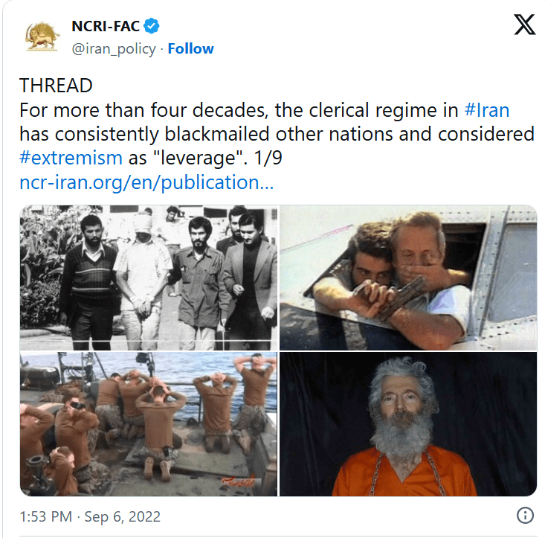The image size is (545, 538).
Task: Open the kneeling sailors on boat photo
Action: coord(149,424)
